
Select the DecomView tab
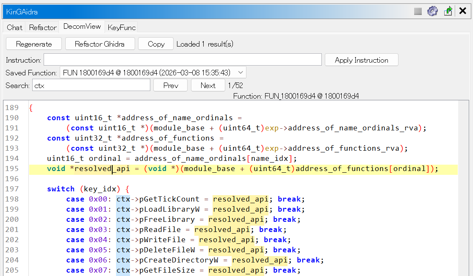(x=82, y=27)
